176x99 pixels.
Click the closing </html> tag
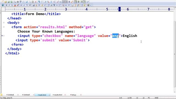click(x=12, y=53)
